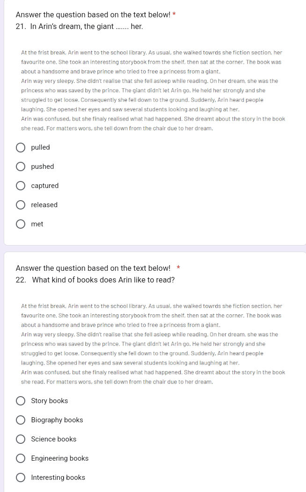The width and height of the screenshot is (306, 492).
Task: Click the label text next to 'pulled'
Action: coord(40,147)
